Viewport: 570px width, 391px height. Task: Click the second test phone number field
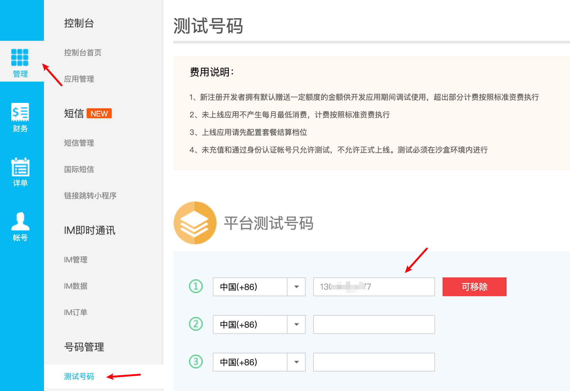[374, 324]
